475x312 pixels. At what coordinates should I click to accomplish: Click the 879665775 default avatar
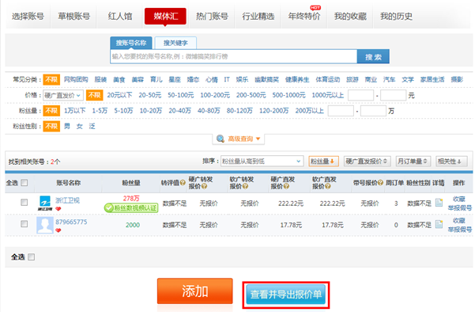click(45, 225)
